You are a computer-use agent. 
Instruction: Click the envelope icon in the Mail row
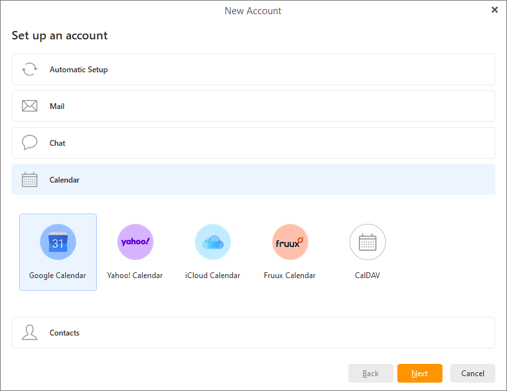point(30,106)
